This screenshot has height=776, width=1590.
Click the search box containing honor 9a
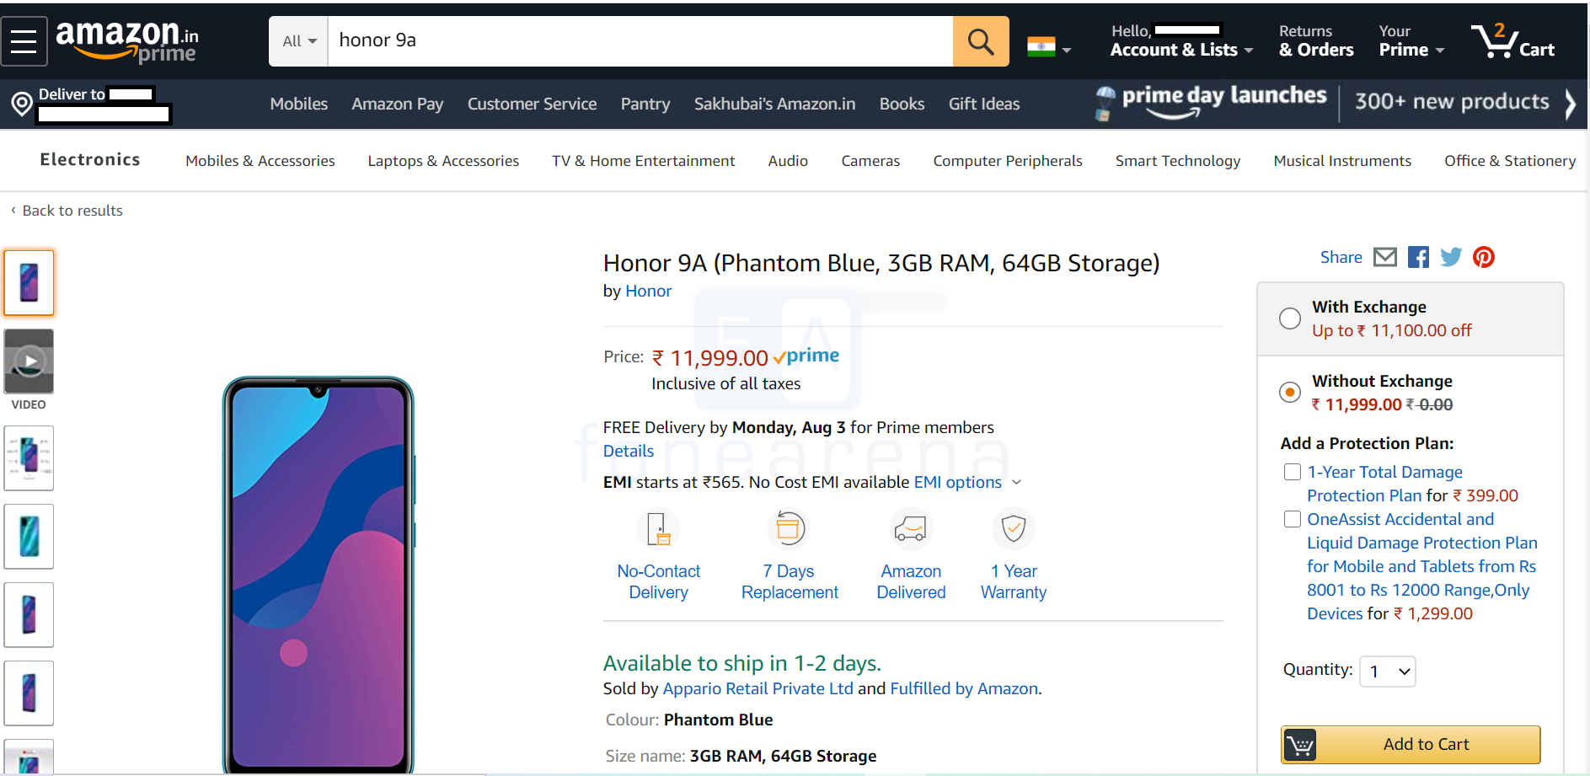640,41
